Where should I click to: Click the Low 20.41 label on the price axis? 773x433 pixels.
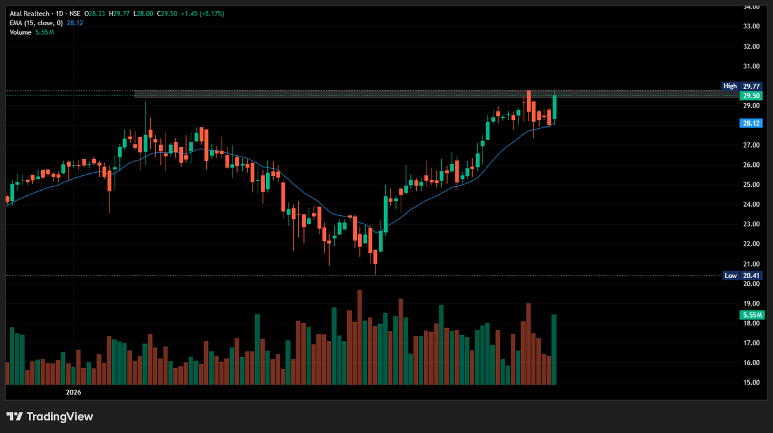pyautogui.click(x=743, y=275)
